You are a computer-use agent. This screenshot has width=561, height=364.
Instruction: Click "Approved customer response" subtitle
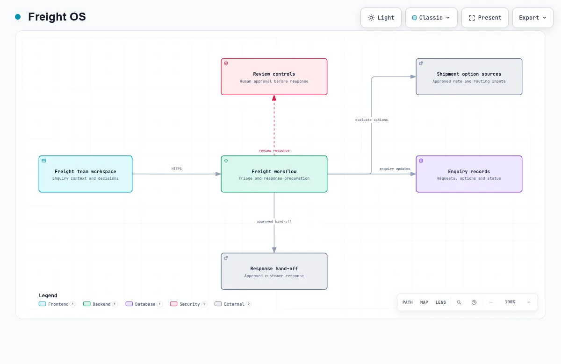(274, 276)
